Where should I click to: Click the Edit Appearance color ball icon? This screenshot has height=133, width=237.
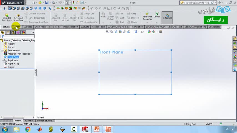(149, 32)
